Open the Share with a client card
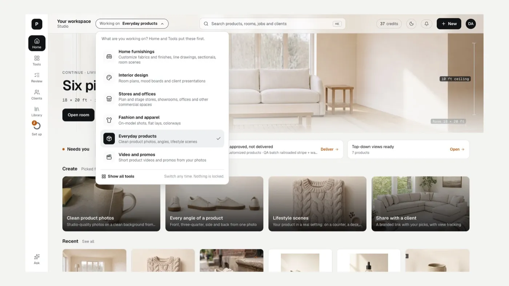 click(420, 204)
